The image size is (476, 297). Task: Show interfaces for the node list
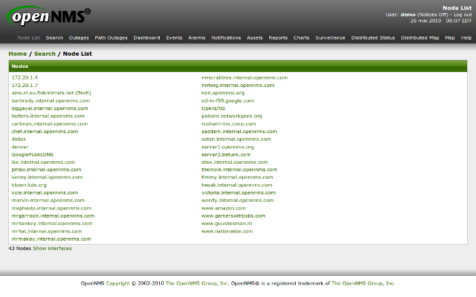pos(52,249)
